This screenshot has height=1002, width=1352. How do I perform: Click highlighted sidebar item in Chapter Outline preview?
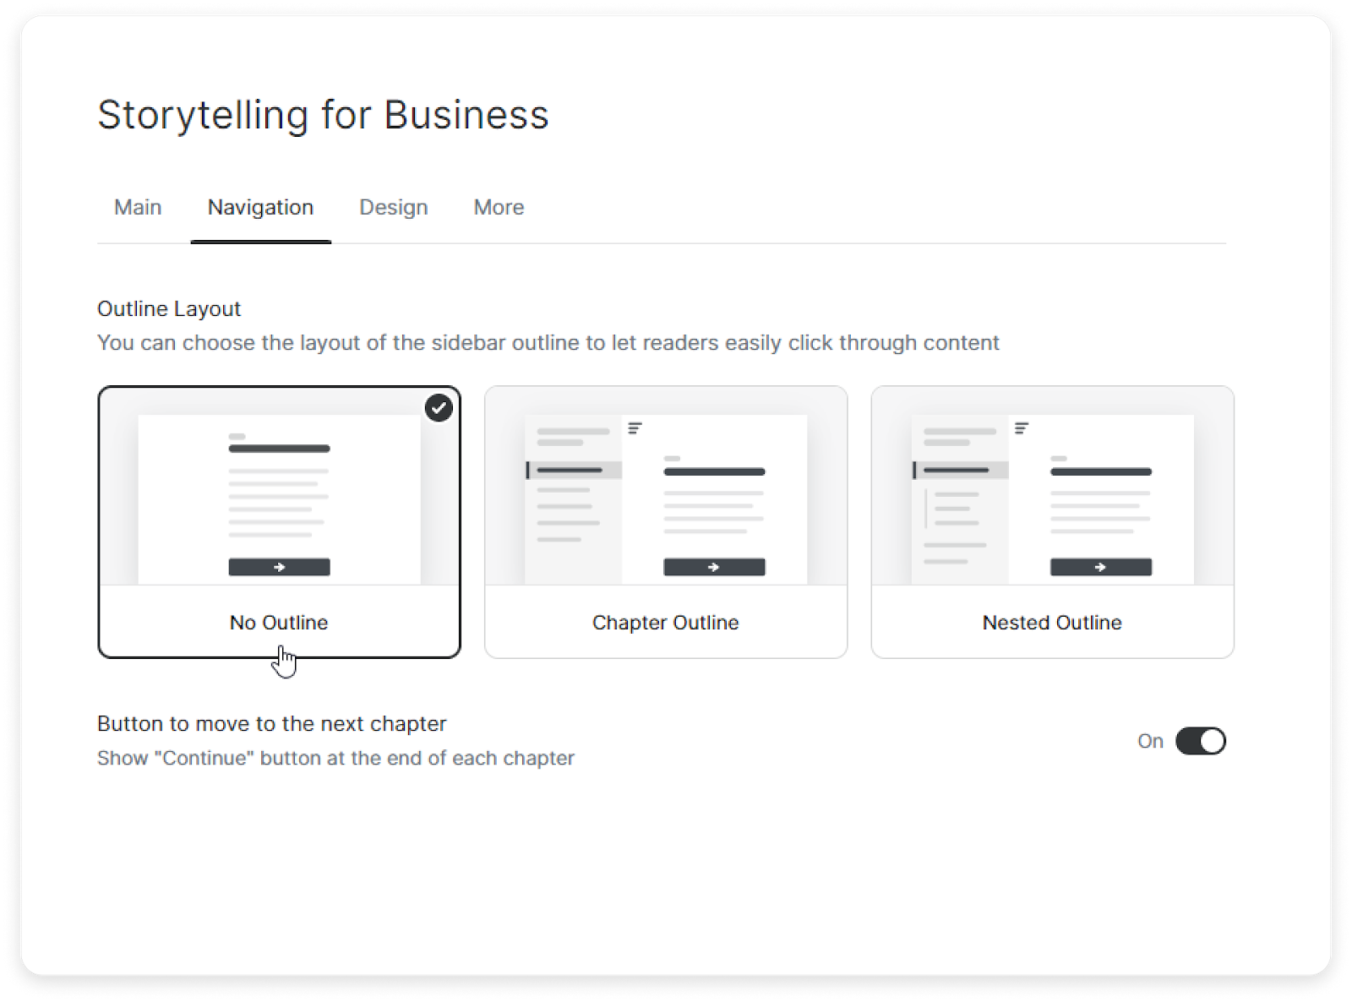(574, 470)
